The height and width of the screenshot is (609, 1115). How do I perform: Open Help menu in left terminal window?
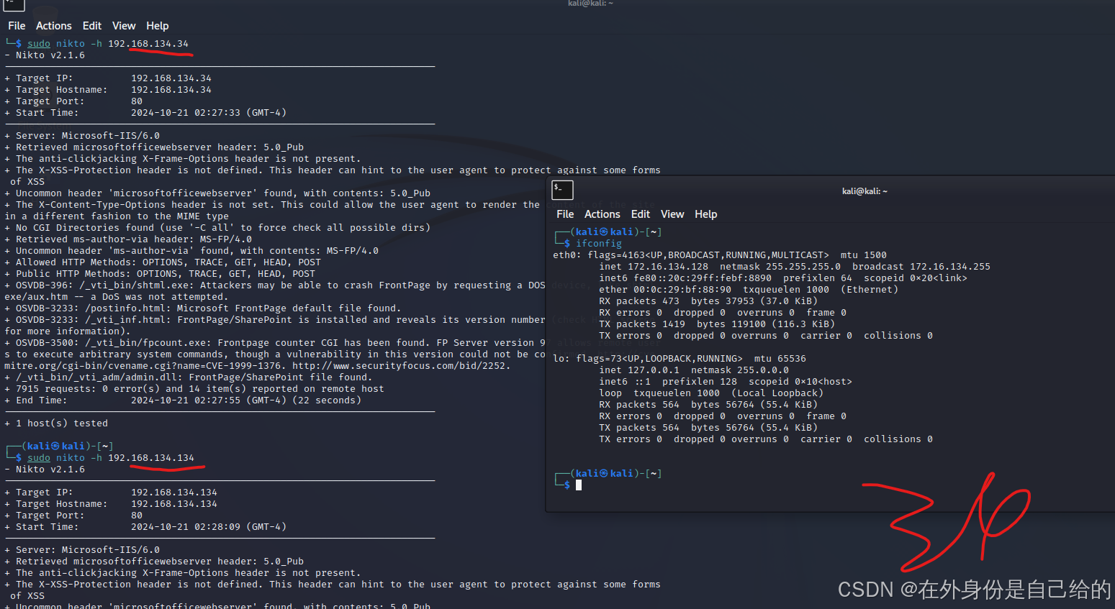point(158,26)
